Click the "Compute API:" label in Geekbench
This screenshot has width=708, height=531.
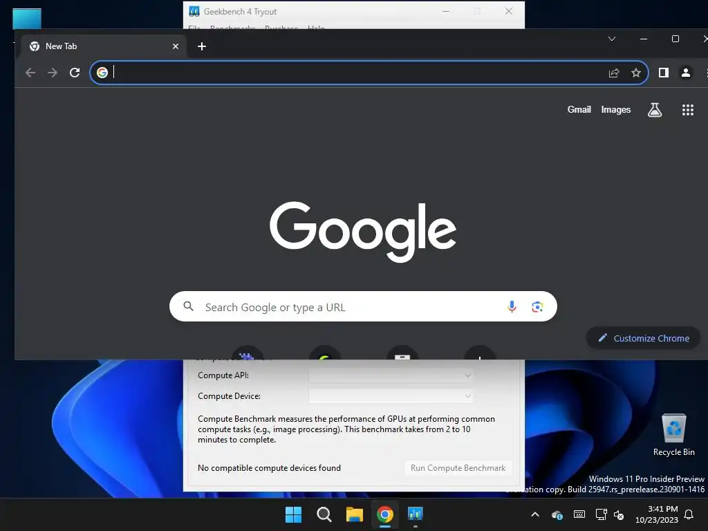223,375
